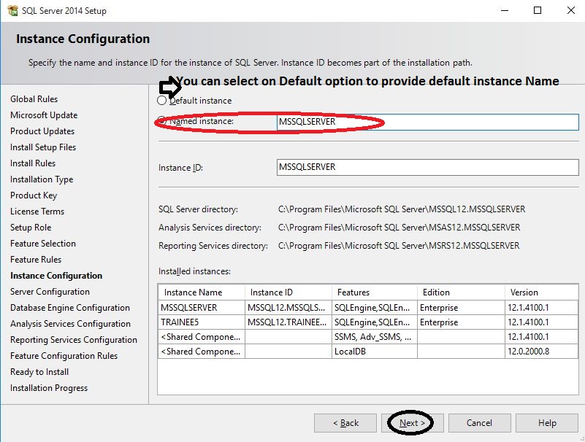This screenshot has width=585, height=442.
Task: Click the Installation Progress step
Action: point(49,387)
